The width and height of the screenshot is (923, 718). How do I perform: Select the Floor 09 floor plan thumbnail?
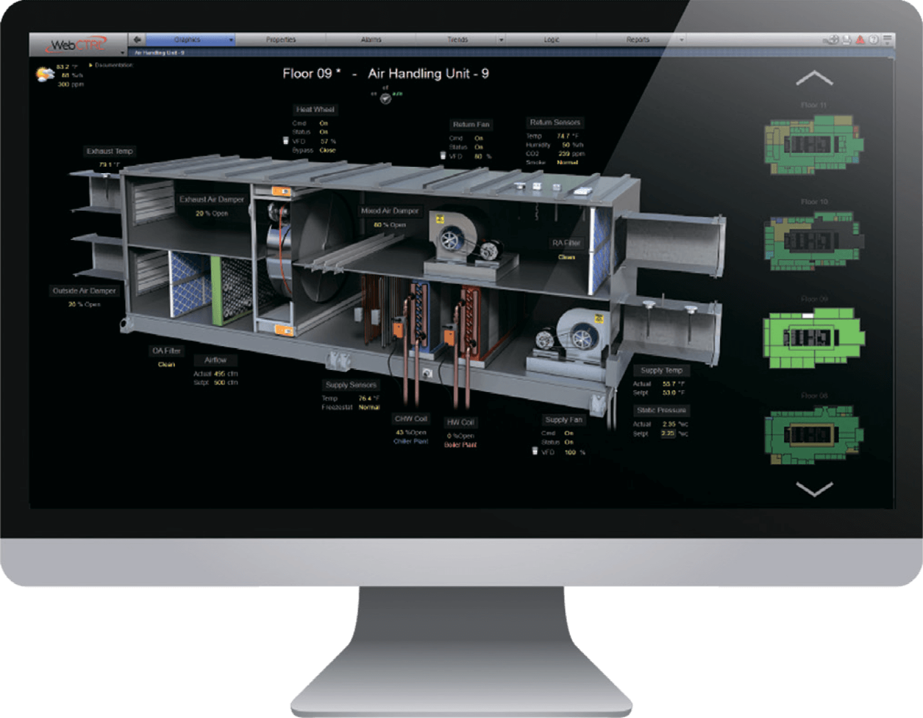(814, 338)
